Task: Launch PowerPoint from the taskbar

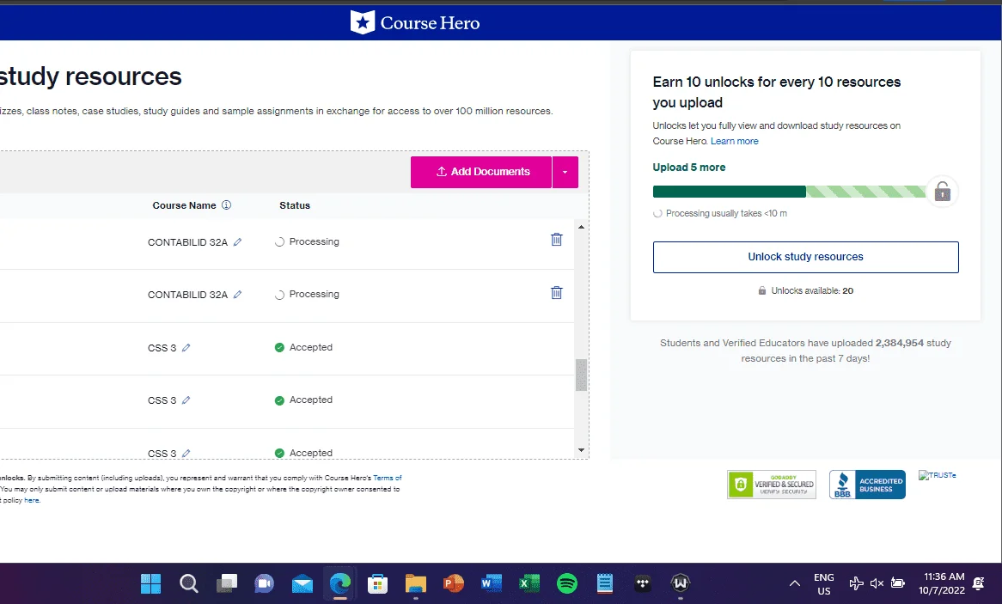Action: [x=453, y=583]
